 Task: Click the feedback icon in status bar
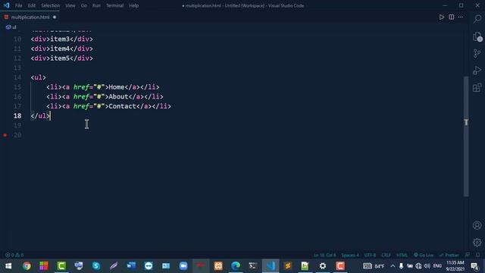468,255
